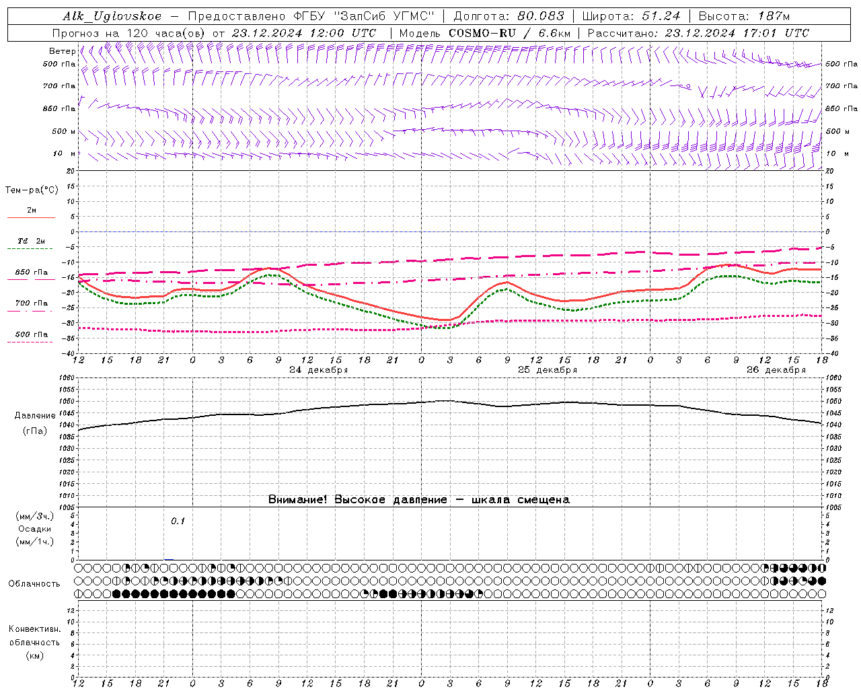Click 'Прогноз на 120 часа(ов)' header text
This screenshot has height=689, width=861.
click(x=128, y=33)
